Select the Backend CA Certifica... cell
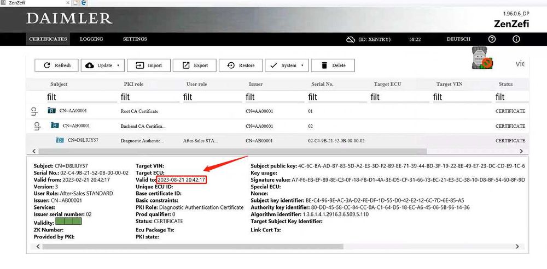The height and width of the screenshot is (269, 547). [143, 127]
